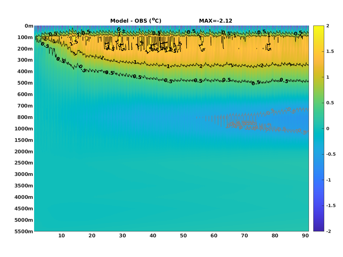This screenshot has height=257, width=343.
Task: Click the "600m" depth tick label
Action: tap(25, 94)
